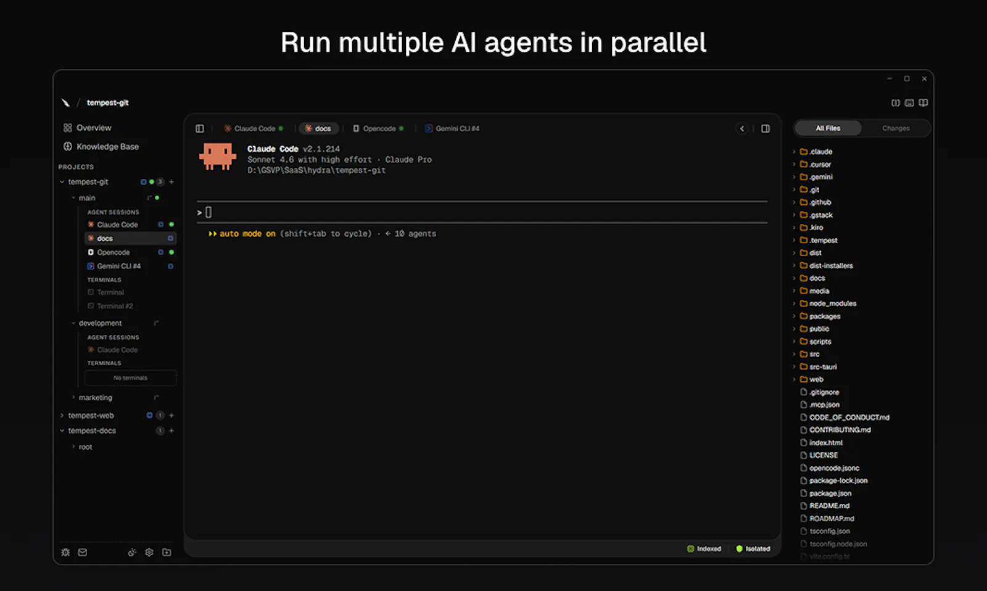Switch to the Opencode tab
The image size is (987, 591).
(x=378, y=128)
